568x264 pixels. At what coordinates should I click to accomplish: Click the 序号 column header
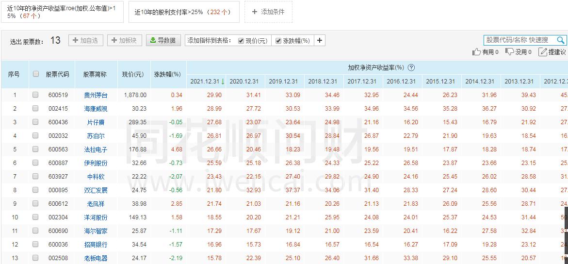[14, 74]
